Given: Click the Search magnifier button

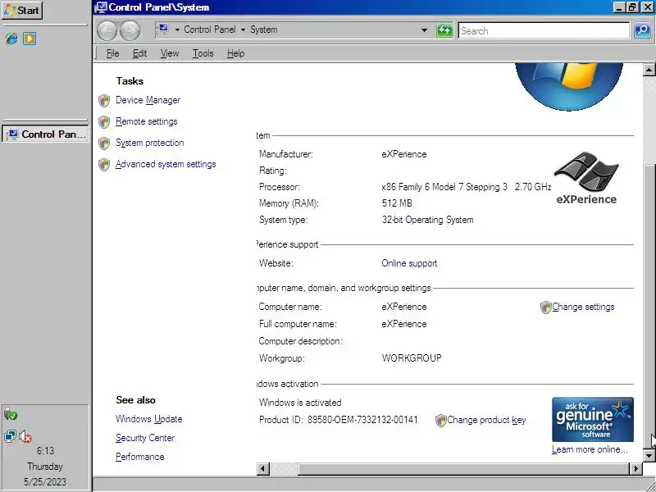Looking at the screenshot, I should (642, 30).
